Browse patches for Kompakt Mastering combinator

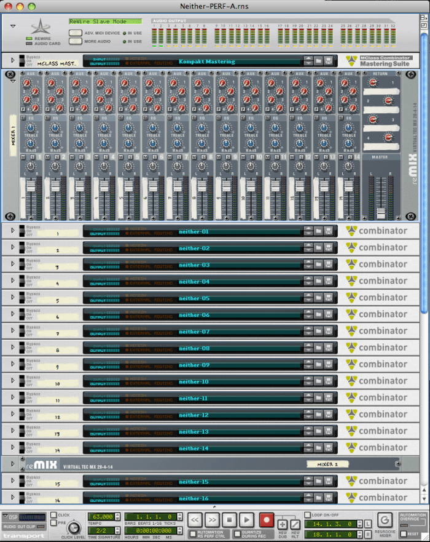coord(318,62)
